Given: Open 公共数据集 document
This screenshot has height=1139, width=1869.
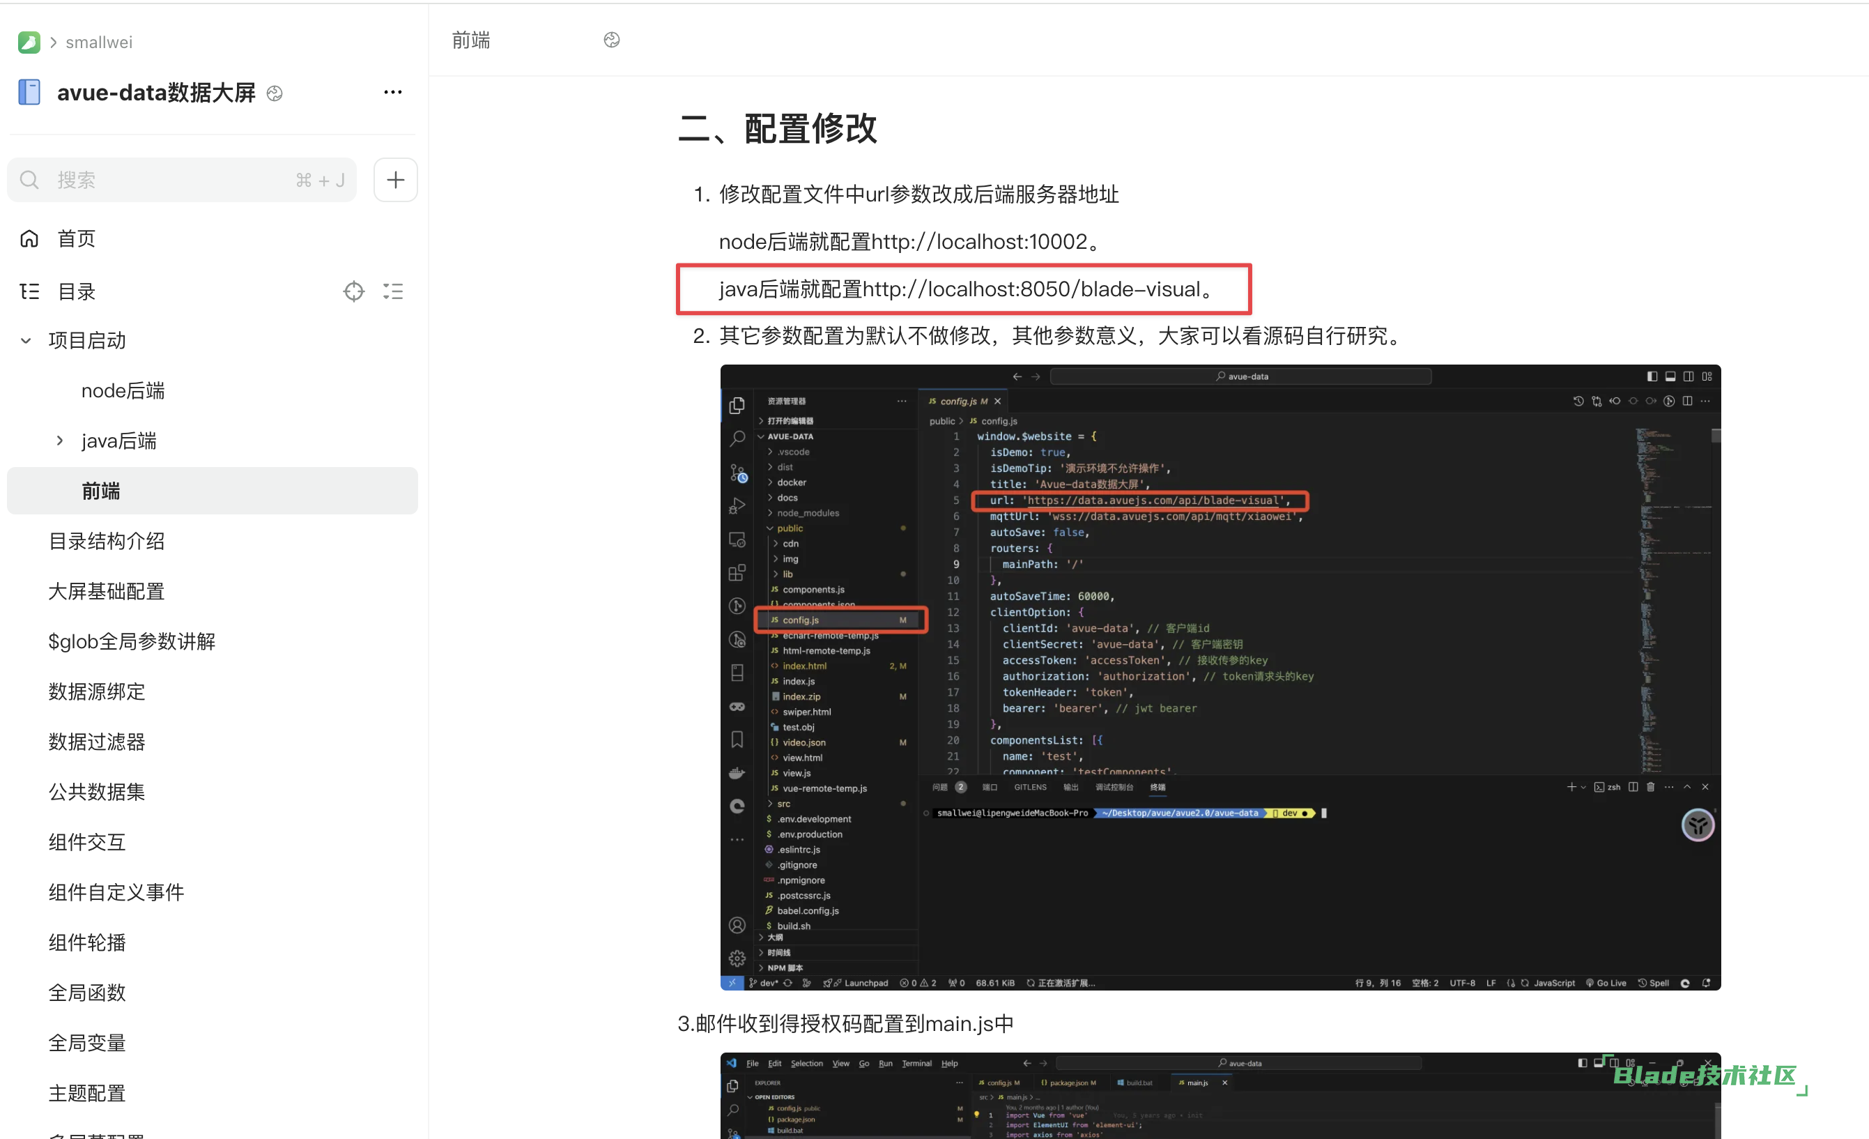Looking at the screenshot, I should coord(96,791).
